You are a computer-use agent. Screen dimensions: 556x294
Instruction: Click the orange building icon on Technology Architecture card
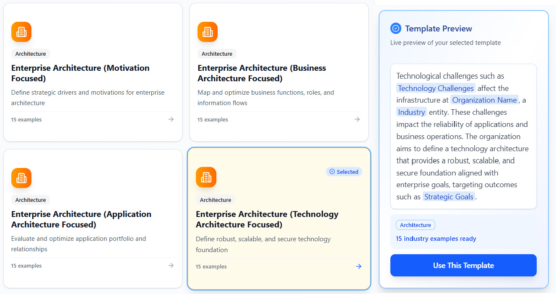tap(206, 177)
